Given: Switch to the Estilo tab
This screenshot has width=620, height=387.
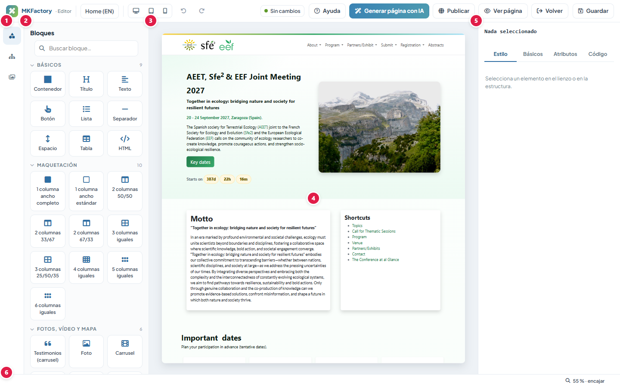Looking at the screenshot, I should pyautogui.click(x=500, y=54).
